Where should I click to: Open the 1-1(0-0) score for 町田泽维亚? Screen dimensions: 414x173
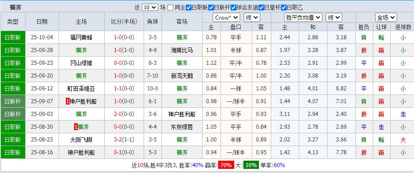click(x=124, y=89)
